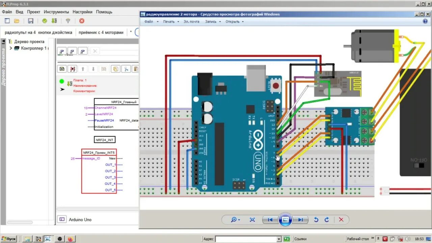Click the fit-to-window icon in photo viewer
The height and width of the screenshot is (243, 432).
pyautogui.click(x=252, y=220)
